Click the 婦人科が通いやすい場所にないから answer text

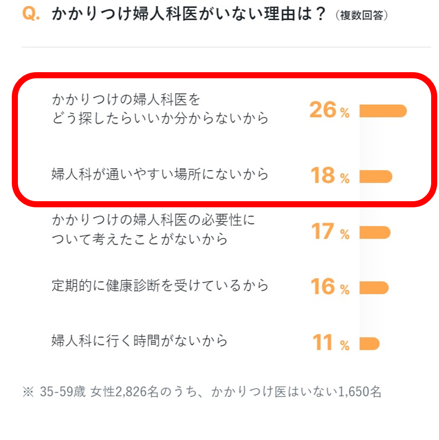click(160, 175)
